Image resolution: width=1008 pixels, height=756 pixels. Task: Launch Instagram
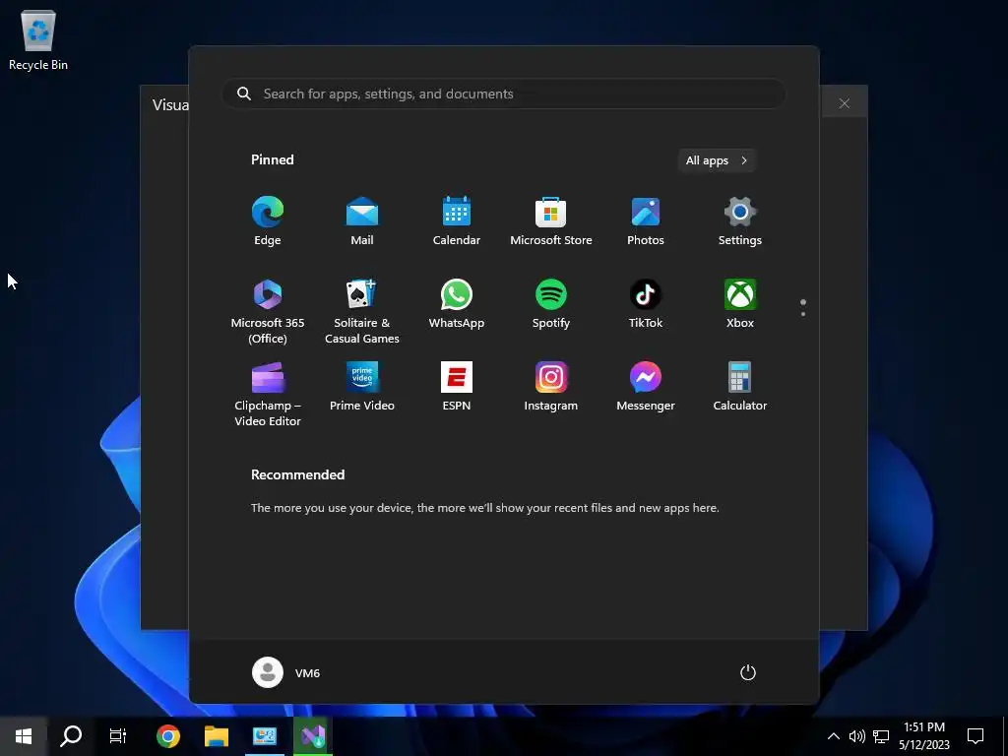[x=551, y=386]
